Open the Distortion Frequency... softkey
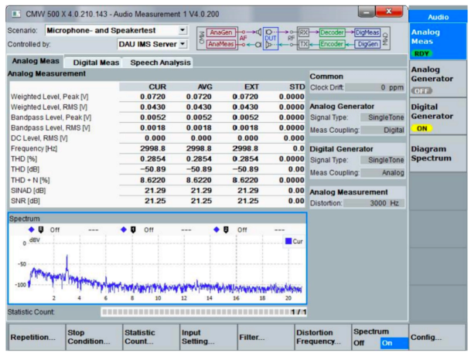Image resolution: width=471 pixels, height=360 pixels. (323, 337)
